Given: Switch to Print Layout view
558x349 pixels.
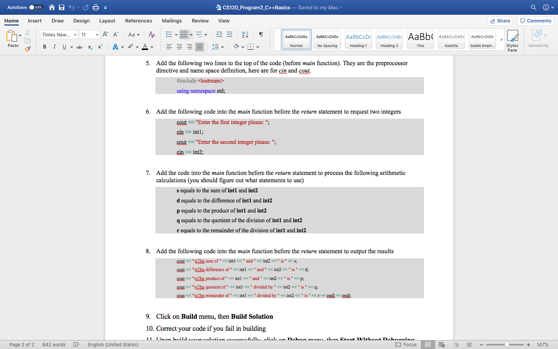Looking at the screenshot, I should (428, 344).
